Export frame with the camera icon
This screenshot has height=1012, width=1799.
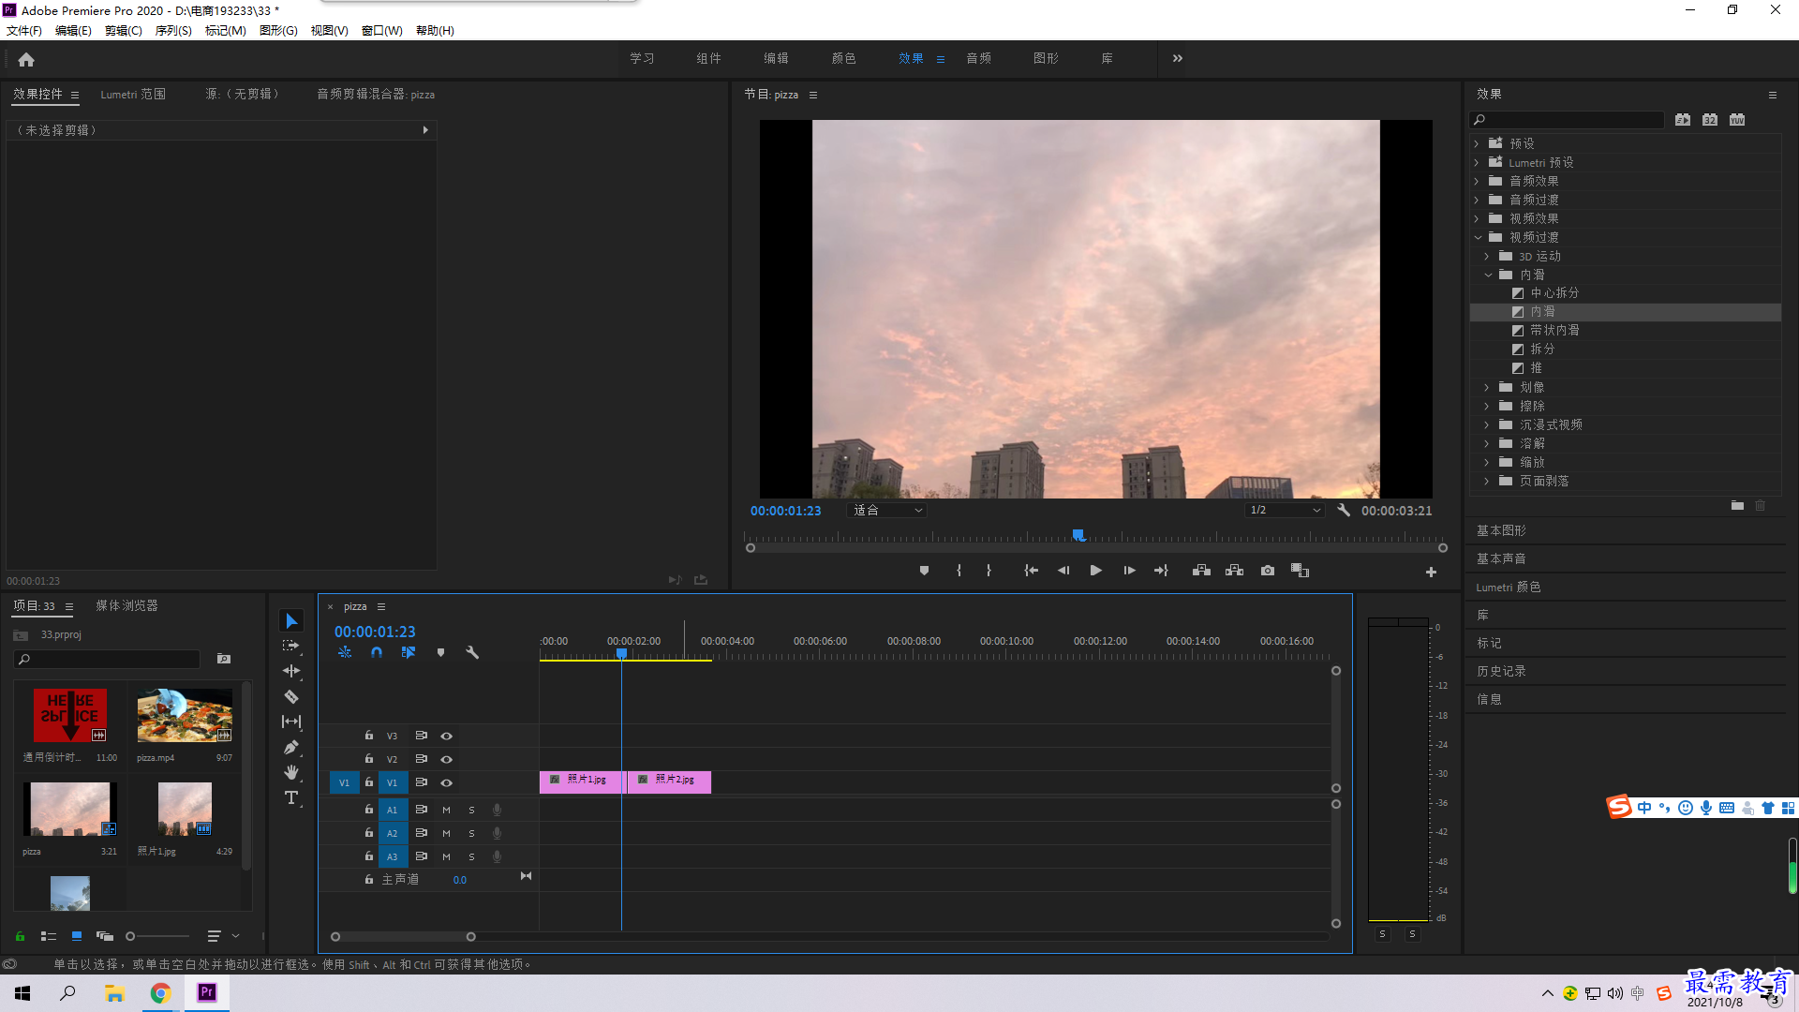click(x=1268, y=571)
